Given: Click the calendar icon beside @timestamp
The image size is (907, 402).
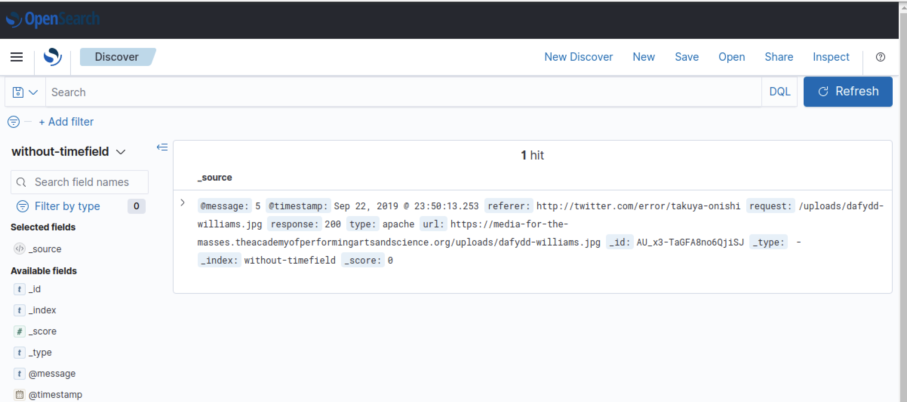Looking at the screenshot, I should click(19, 394).
